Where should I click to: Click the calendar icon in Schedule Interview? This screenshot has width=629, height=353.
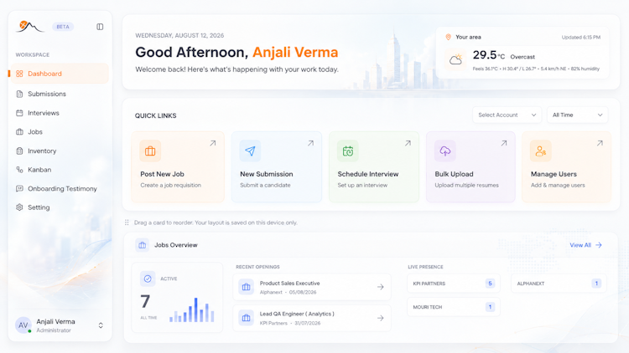click(x=348, y=151)
